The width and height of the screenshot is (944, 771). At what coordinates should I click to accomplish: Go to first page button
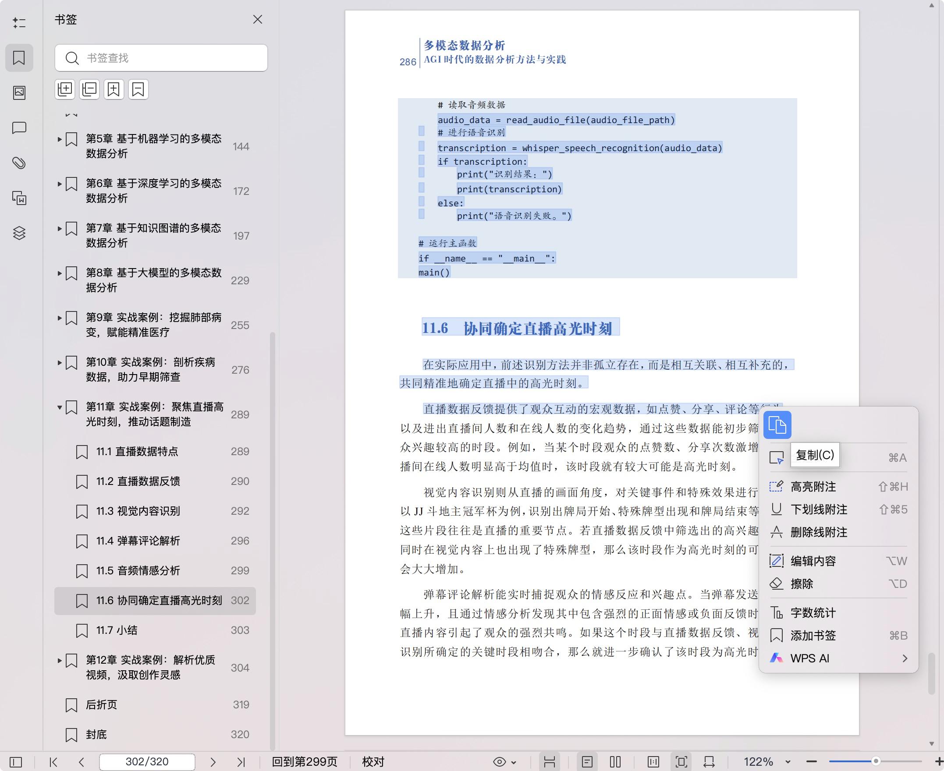click(53, 762)
